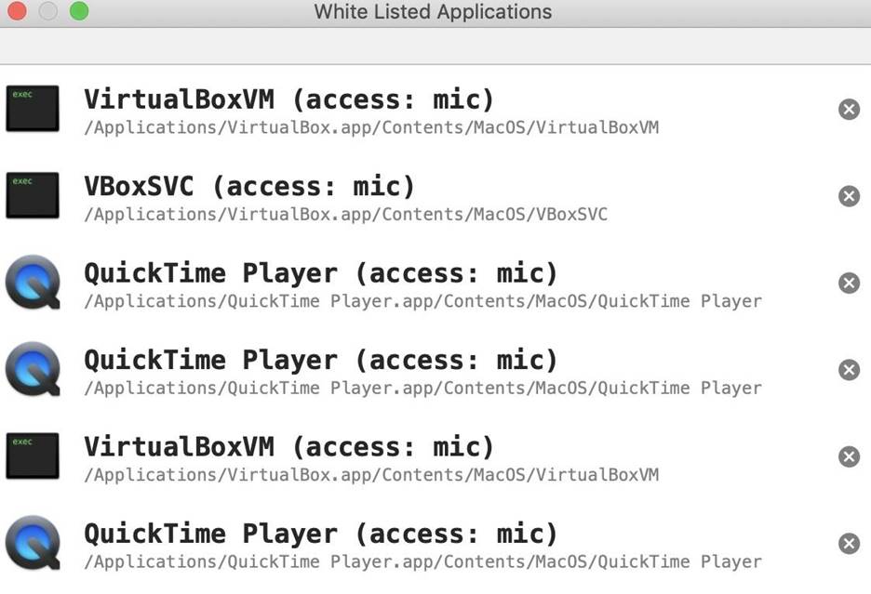Viewport: 871px width, 594px height.
Task: Click the exec icon of the first VirtualBoxVM entry
Action: pyautogui.click(x=33, y=109)
